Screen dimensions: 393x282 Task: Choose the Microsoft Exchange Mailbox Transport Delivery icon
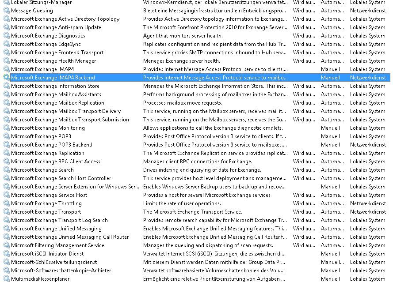6,111
